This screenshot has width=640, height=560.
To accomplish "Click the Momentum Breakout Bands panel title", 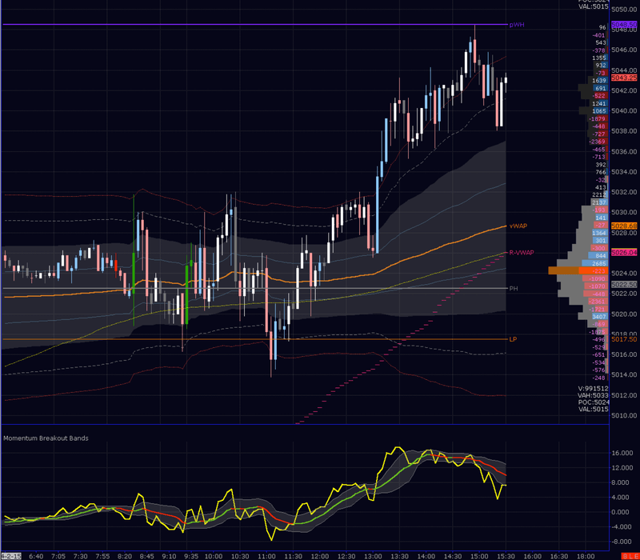I will coord(46,438).
